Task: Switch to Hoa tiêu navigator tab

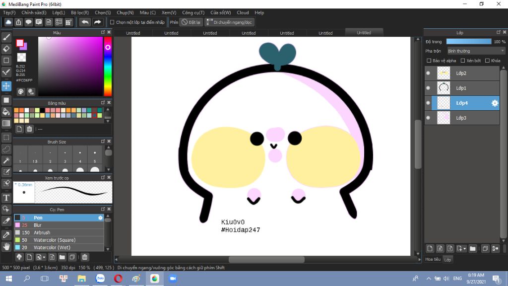Action: point(433,259)
